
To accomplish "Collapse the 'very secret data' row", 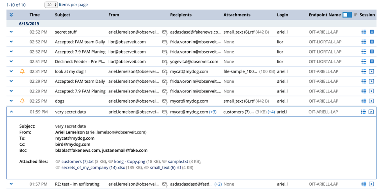I will pos(11,112).
